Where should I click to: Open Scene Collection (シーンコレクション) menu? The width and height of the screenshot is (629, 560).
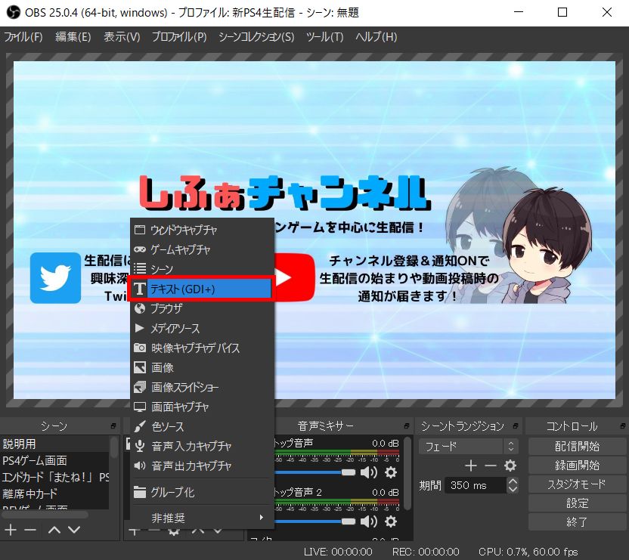tap(256, 37)
